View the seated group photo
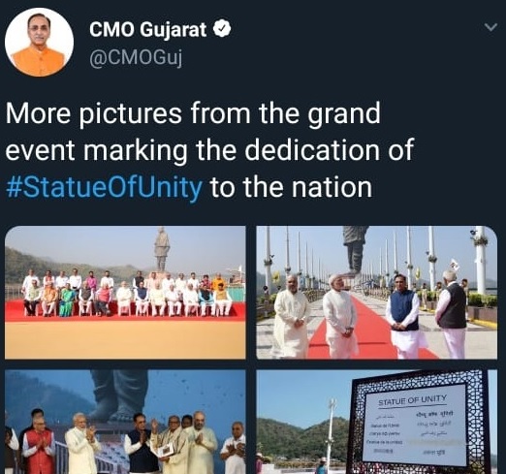The width and height of the screenshot is (506, 474). click(x=125, y=293)
